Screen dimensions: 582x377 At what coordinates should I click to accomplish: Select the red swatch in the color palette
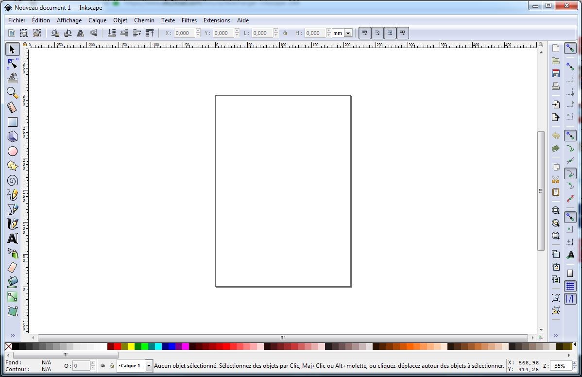[117, 347]
